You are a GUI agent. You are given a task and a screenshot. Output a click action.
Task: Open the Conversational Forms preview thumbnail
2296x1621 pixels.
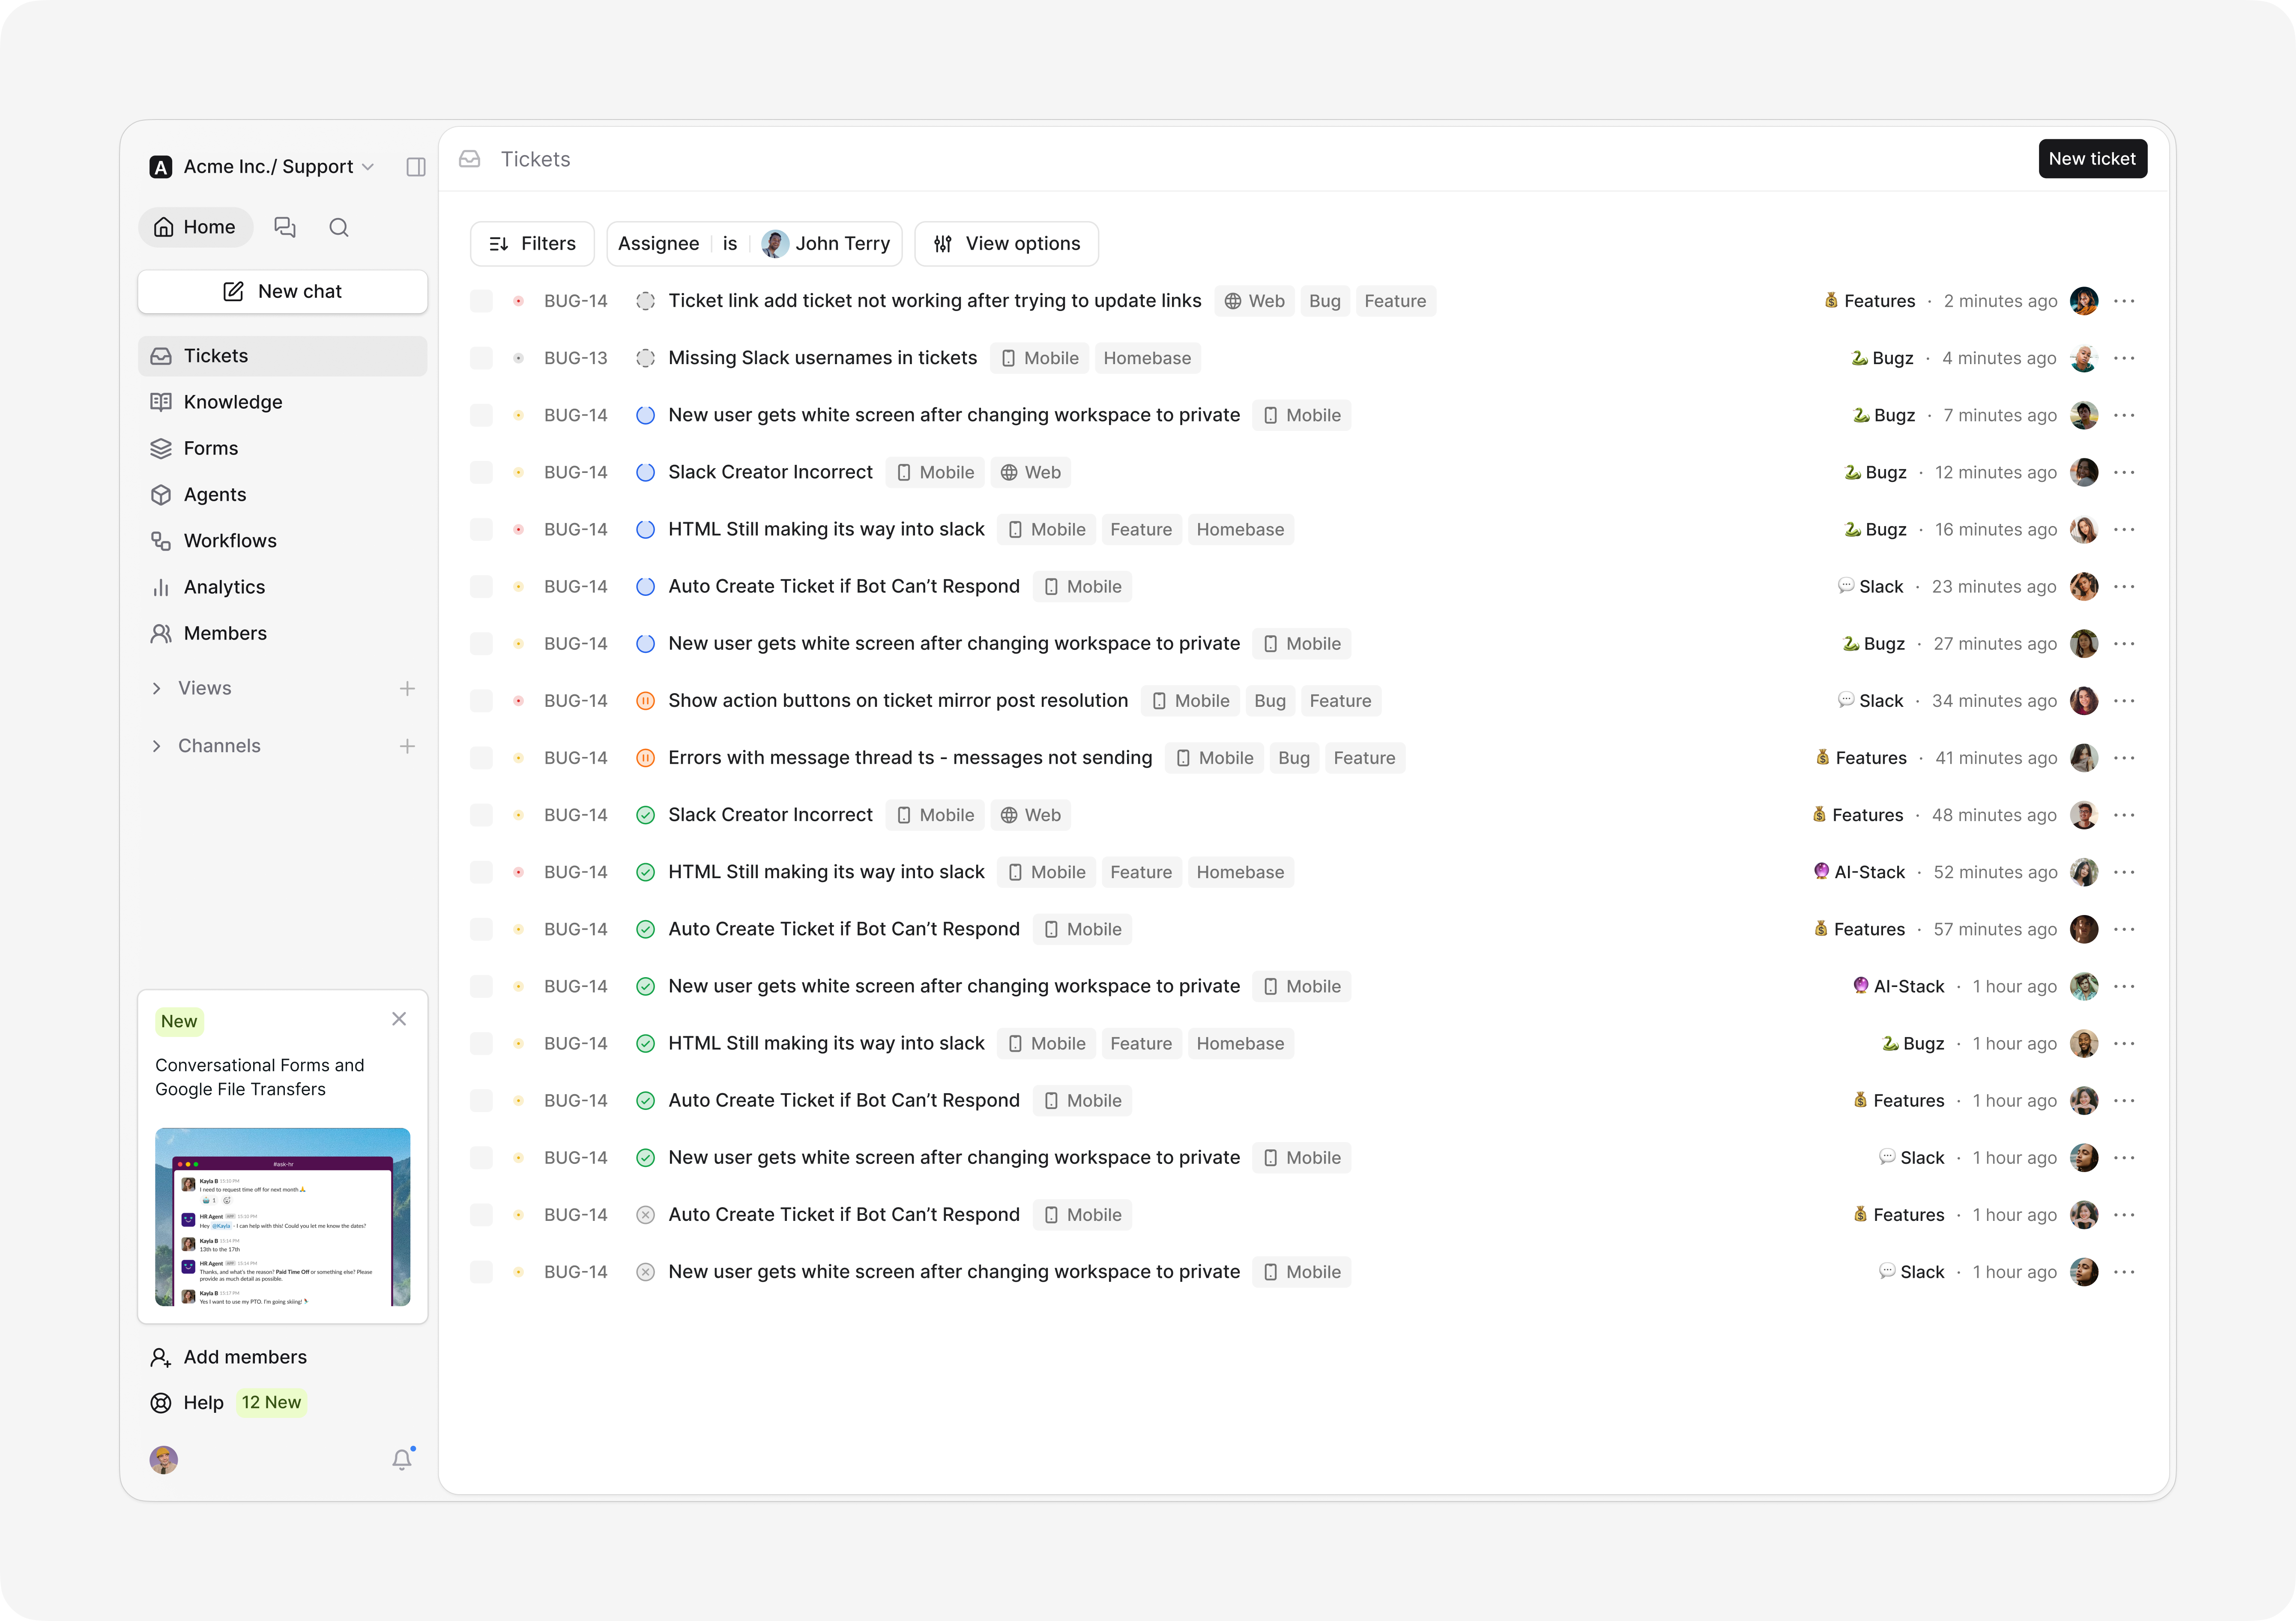coord(283,1217)
